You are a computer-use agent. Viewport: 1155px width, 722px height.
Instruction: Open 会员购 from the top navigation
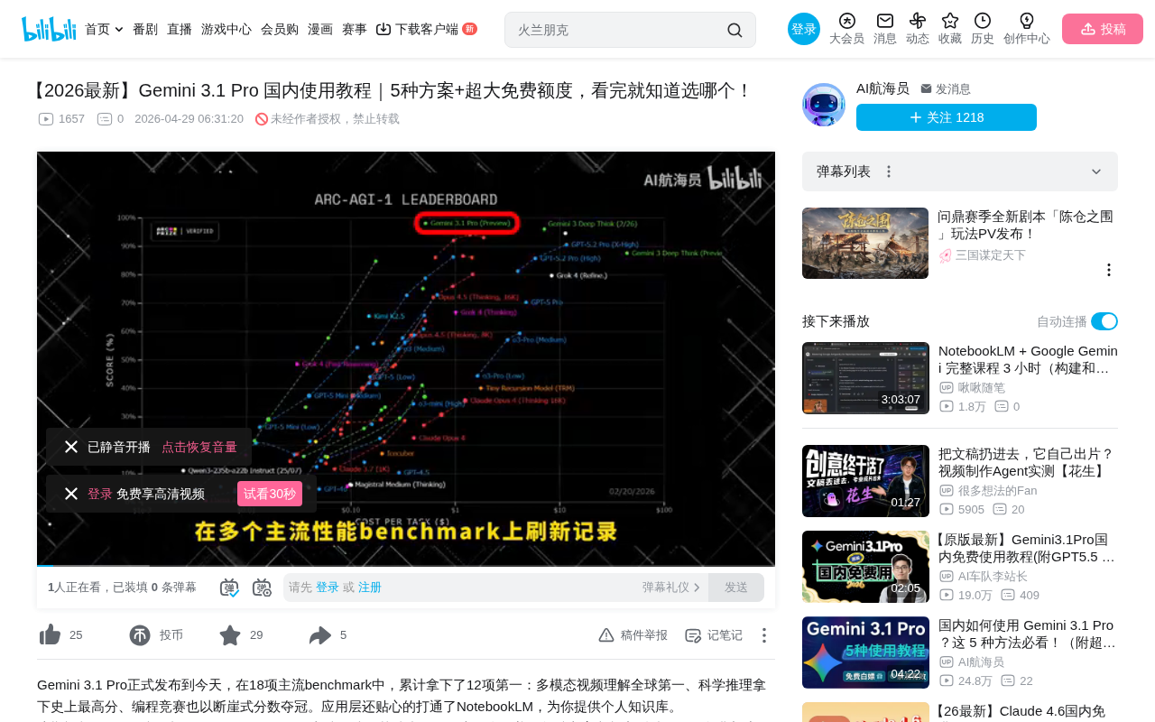(x=280, y=29)
